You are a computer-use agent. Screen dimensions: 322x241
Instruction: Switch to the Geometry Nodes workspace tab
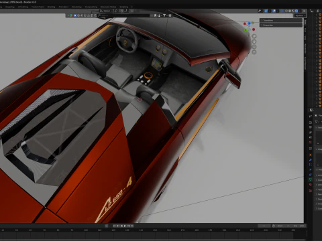108,7
